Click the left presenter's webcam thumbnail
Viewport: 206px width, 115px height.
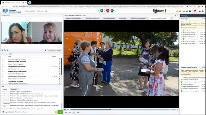tap(16, 33)
